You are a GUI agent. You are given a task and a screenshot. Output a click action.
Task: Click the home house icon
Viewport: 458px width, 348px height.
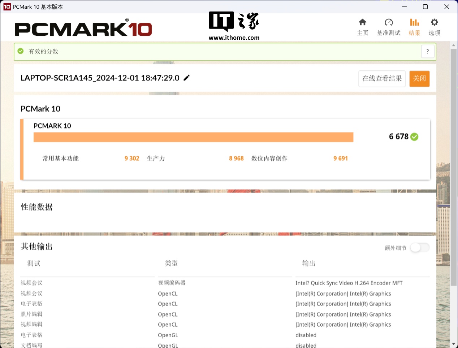click(x=363, y=22)
